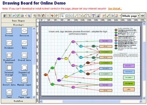Viewport: 147px width, 105px height.
Task: Click the new document icon
Action: tap(9, 16)
